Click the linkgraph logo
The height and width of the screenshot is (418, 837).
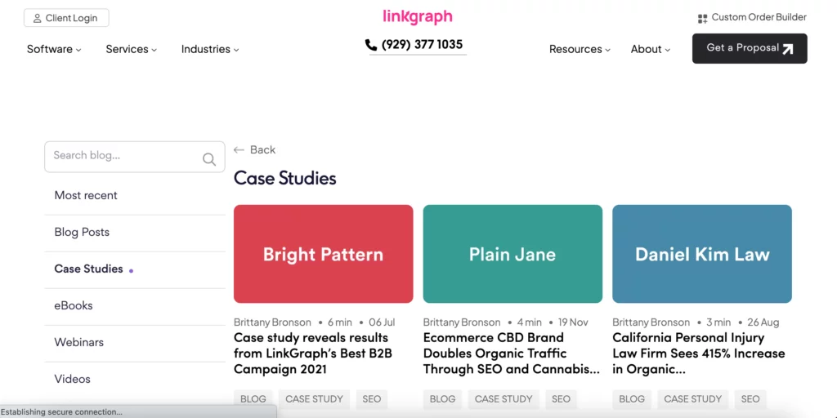click(418, 16)
